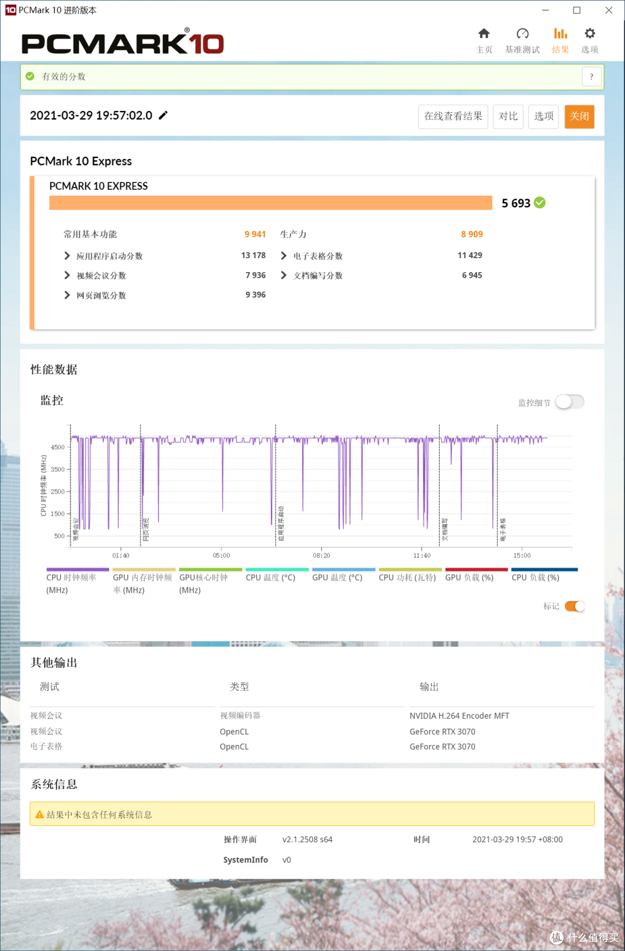
Task: Select the GPU temperature legend swatch
Action: click(344, 570)
